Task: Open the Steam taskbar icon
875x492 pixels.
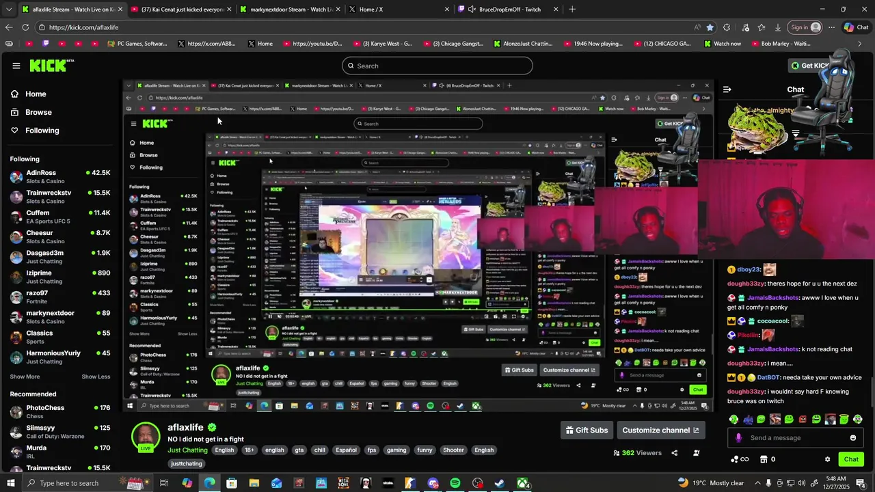Action: 500,483
